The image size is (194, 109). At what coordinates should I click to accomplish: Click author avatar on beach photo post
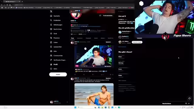(72, 79)
